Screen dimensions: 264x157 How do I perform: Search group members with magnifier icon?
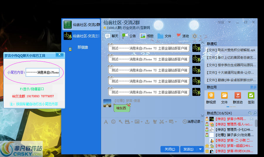tap(255, 113)
